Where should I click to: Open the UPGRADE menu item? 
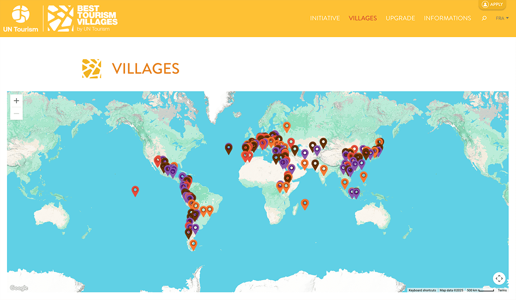400,18
